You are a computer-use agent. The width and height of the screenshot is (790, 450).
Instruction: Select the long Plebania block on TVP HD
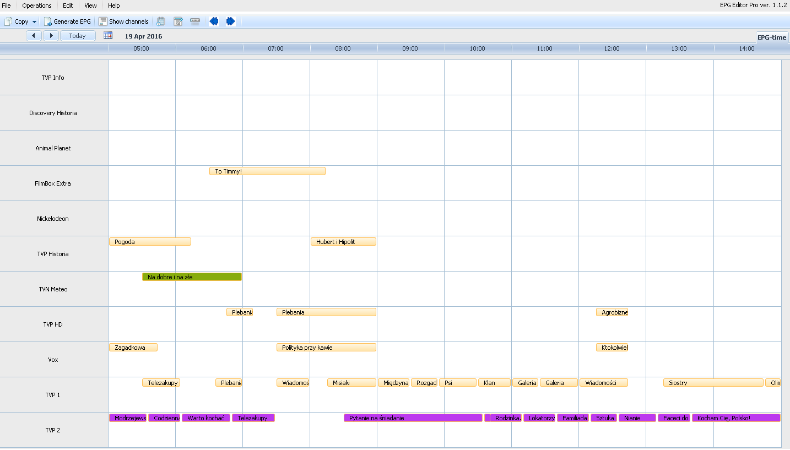[326, 312]
